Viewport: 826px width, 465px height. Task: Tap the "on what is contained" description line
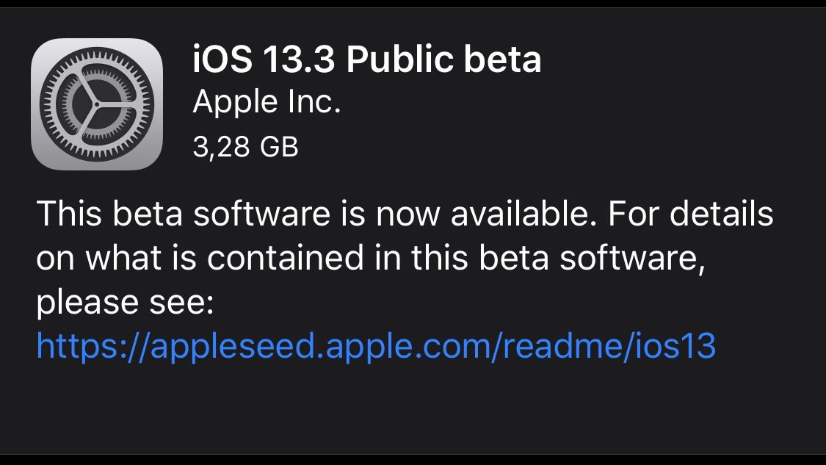(371, 259)
